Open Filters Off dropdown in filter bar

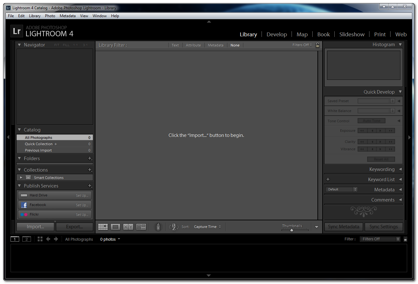(302, 45)
